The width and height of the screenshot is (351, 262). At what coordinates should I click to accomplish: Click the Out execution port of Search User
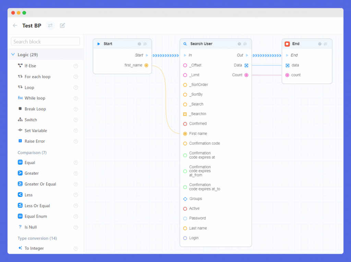[247, 55]
